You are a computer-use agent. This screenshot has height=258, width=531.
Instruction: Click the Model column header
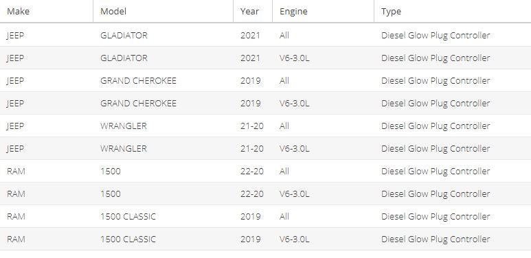click(x=113, y=11)
